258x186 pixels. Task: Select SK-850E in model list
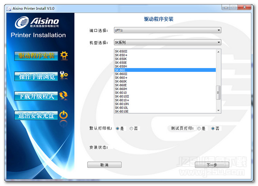165,63
